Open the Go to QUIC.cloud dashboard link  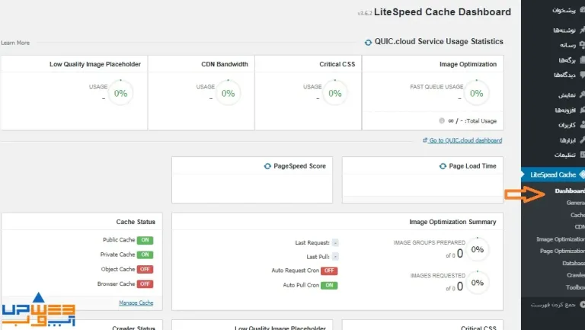pos(462,140)
